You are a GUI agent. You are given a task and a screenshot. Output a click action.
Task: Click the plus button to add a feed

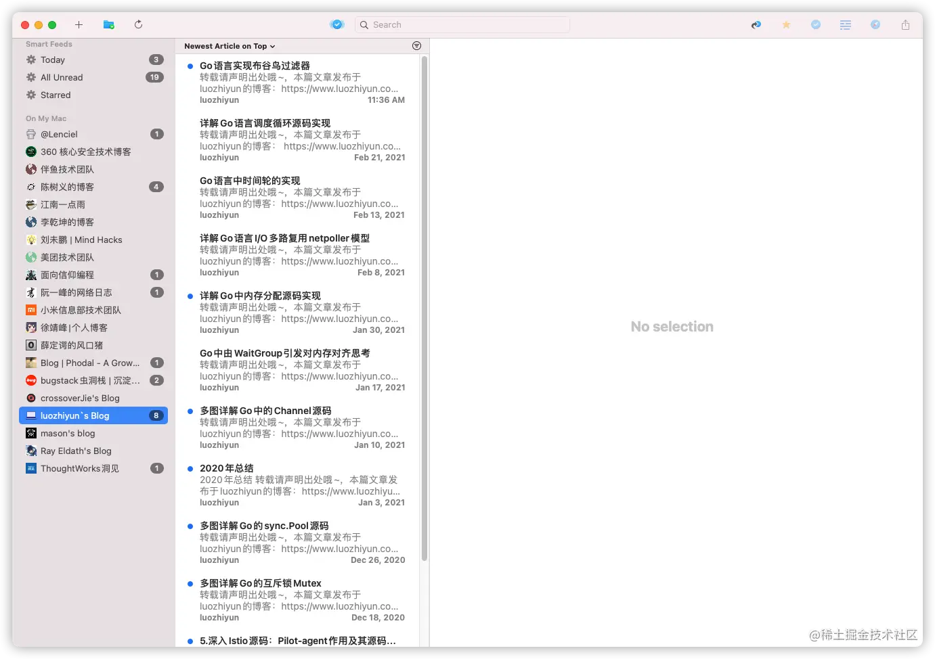pyautogui.click(x=79, y=24)
